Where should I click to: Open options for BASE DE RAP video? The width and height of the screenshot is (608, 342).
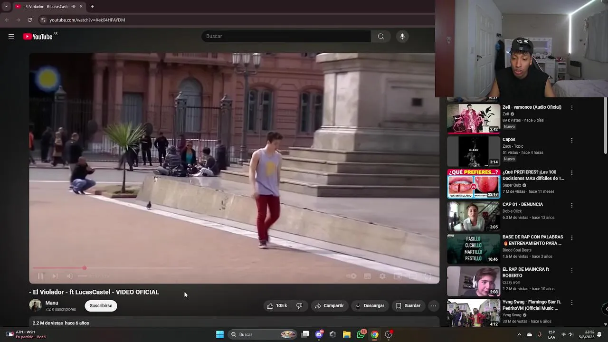[572, 237]
